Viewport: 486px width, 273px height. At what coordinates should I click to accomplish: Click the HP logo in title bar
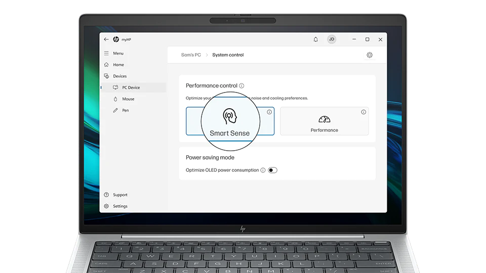point(116,39)
